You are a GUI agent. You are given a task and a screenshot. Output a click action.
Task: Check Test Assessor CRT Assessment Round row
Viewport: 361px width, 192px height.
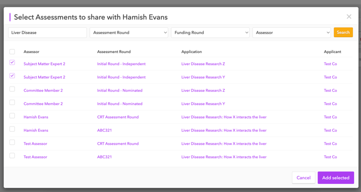[x=12, y=142]
